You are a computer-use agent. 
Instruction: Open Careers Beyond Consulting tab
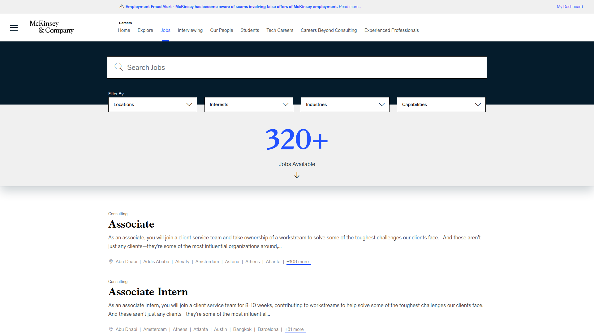(x=329, y=30)
